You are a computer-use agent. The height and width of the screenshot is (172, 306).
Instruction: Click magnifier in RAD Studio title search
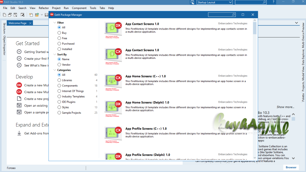[264, 2]
